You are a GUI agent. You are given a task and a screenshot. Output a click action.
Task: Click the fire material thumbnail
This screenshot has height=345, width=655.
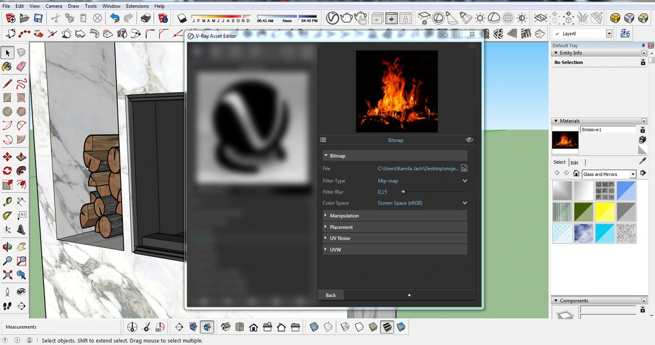click(x=565, y=139)
